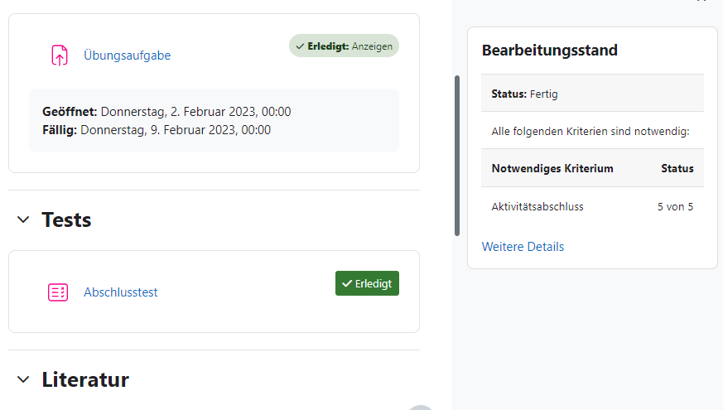Click the 'Erledigt: Anzeigen' completion badge

click(x=344, y=46)
